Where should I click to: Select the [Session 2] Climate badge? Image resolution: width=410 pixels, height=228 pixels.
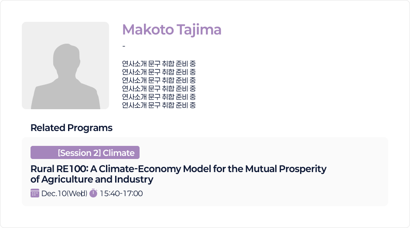pyautogui.click(x=85, y=152)
